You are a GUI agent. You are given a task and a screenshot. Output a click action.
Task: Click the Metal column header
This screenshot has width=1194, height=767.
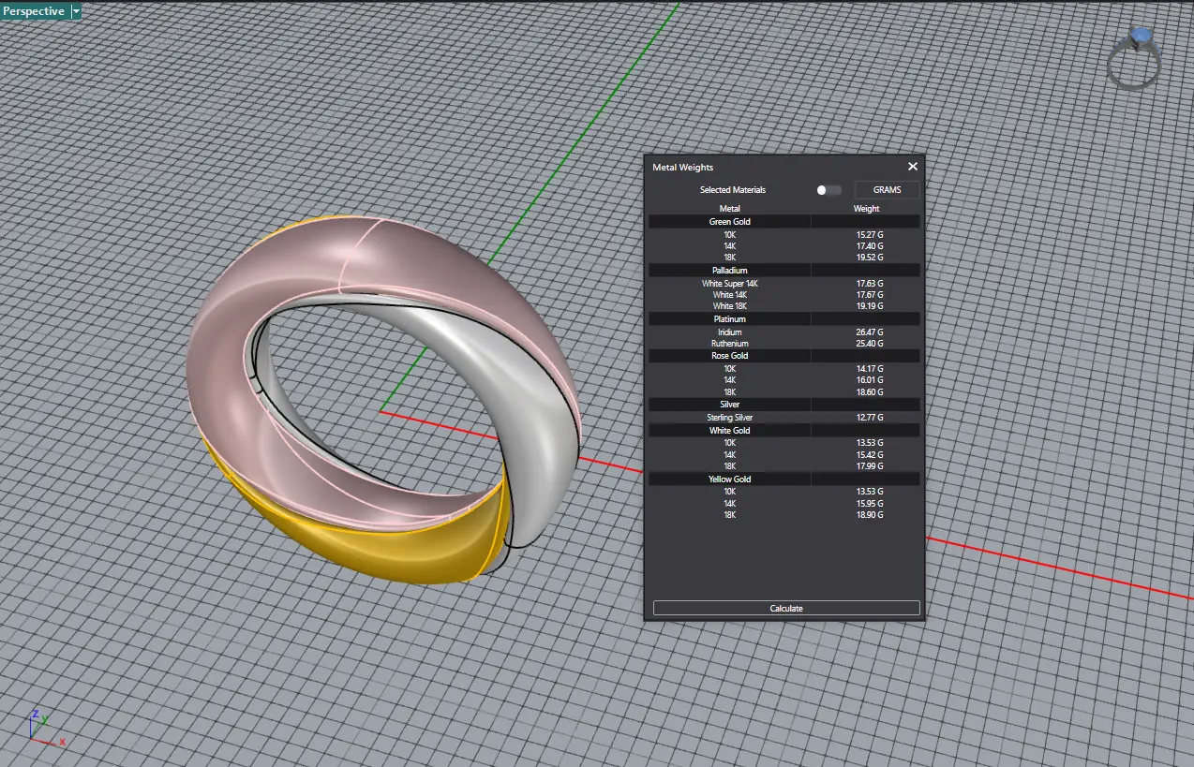coord(729,209)
